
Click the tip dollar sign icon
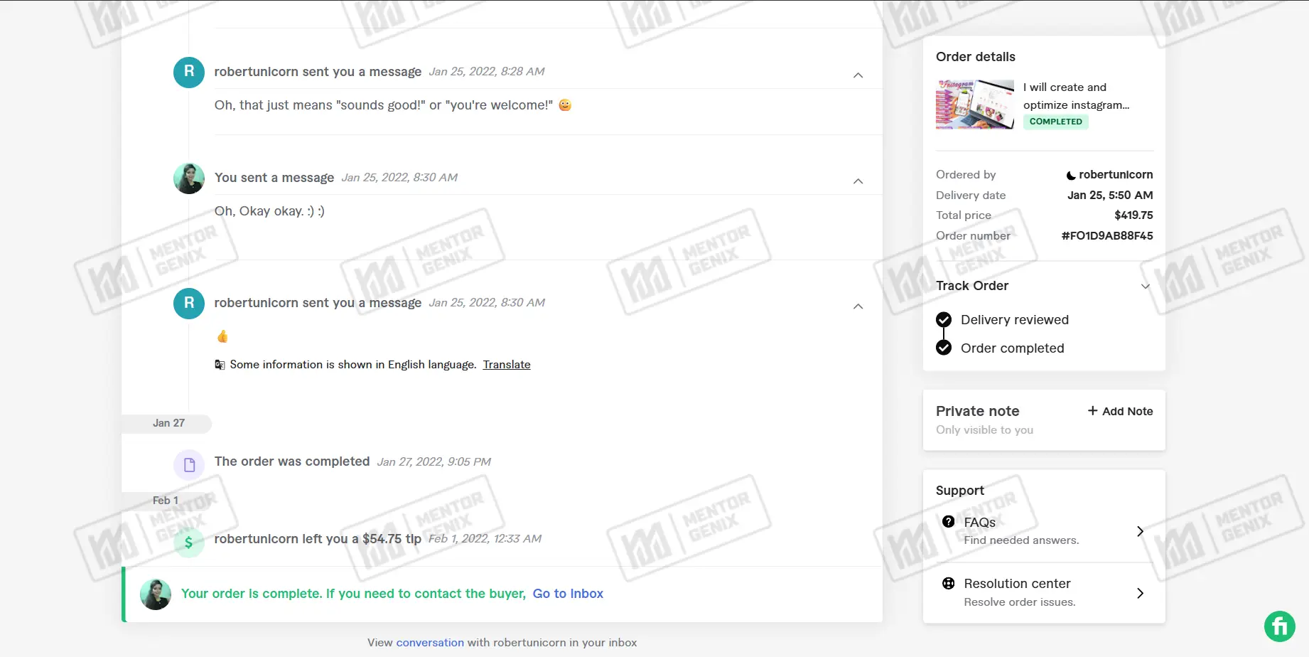tap(189, 543)
